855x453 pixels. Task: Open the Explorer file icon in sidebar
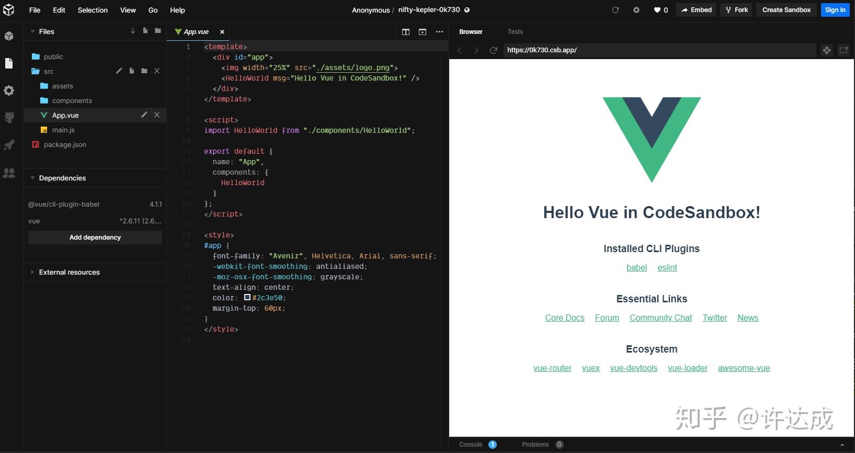point(9,63)
